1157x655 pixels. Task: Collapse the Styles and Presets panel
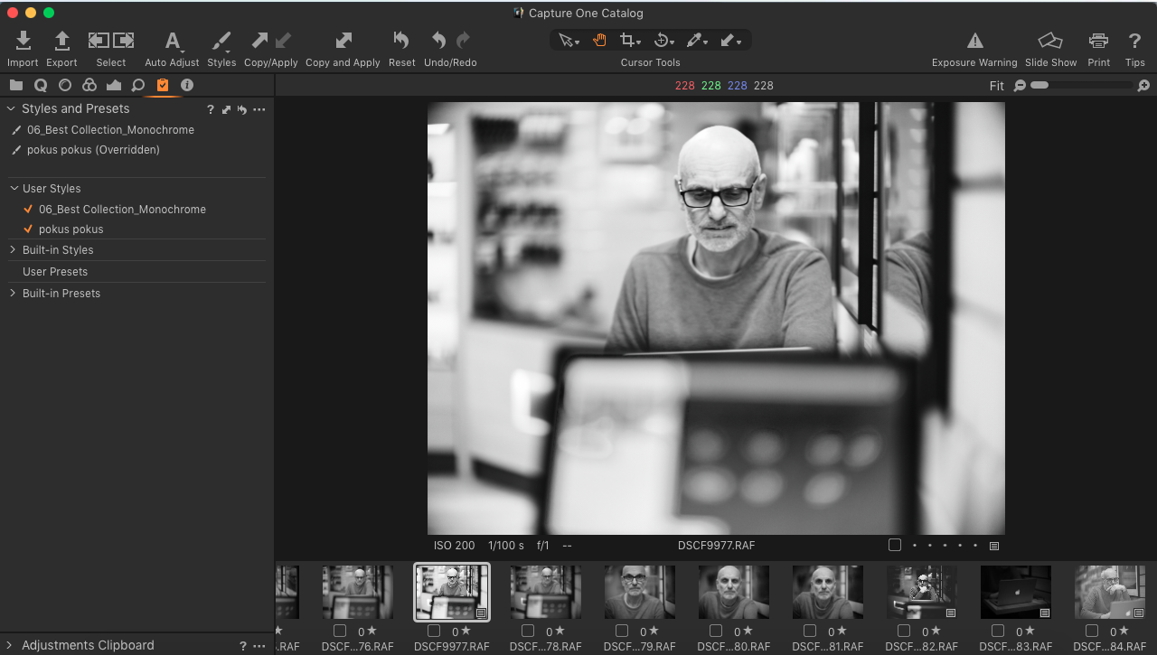pos(10,108)
